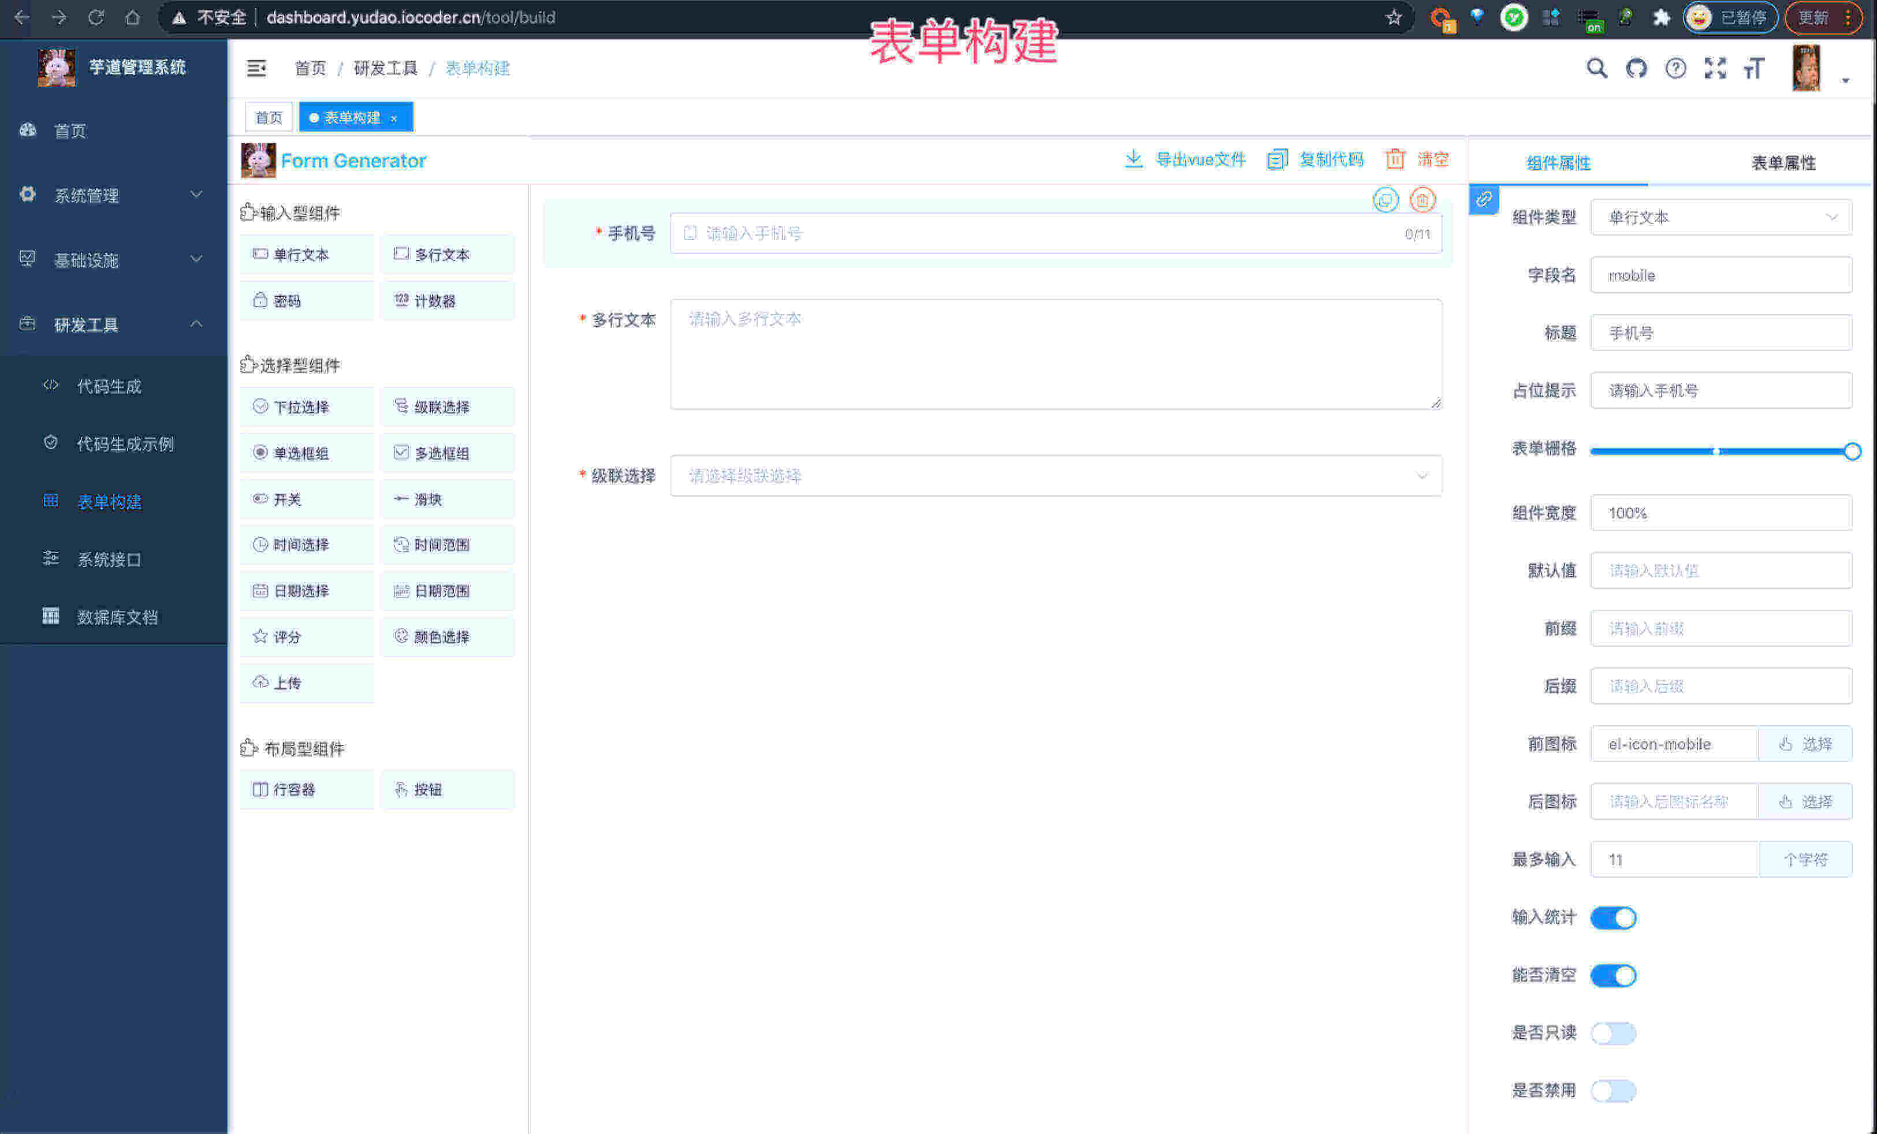Enable the 是否只读 switch

[1612, 1034]
